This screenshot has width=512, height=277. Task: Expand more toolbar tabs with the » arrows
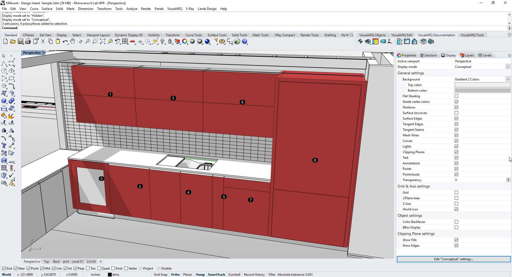point(347,35)
